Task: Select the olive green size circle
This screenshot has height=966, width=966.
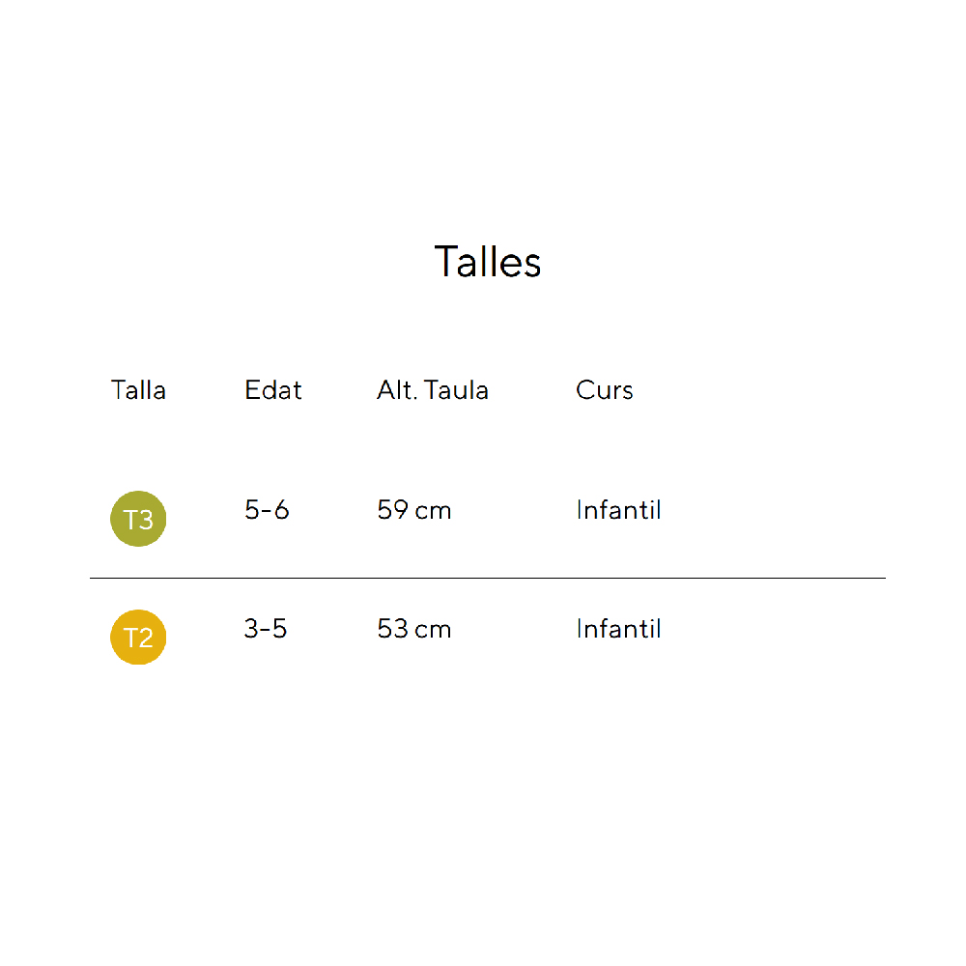Action: [138, 519]
